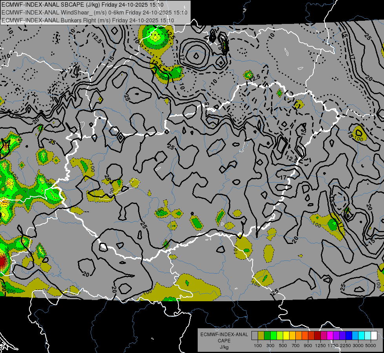Click the J/kg unit label in legend

pos(224,347)
